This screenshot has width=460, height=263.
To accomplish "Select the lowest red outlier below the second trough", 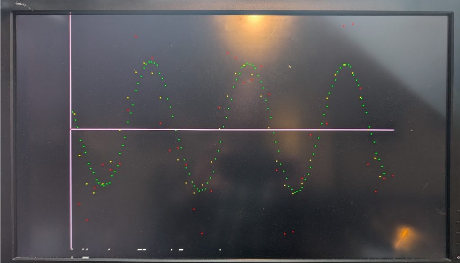I will [202, 233].
